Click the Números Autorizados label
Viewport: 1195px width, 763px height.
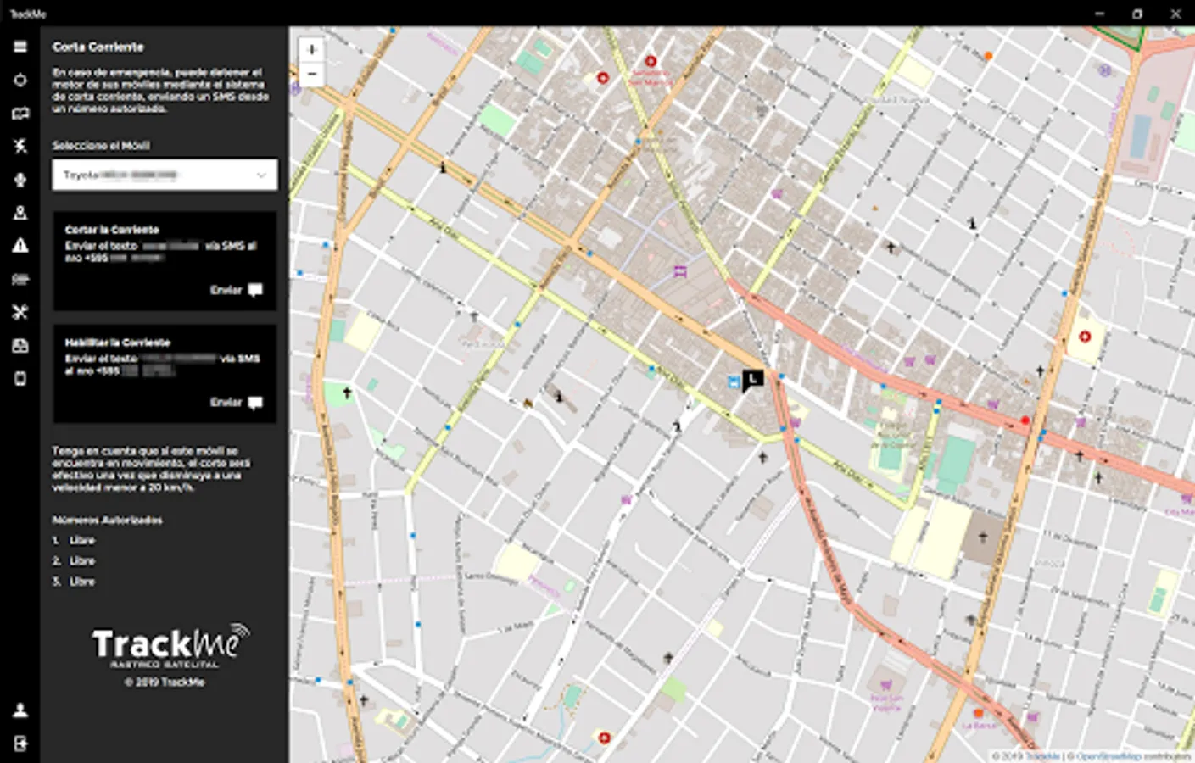pyautogui.click(x=108, y=520)
